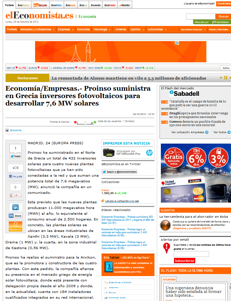231x301 pixels.
Task: Select the Vivienda nav item
Action: (x=121, y=29)
